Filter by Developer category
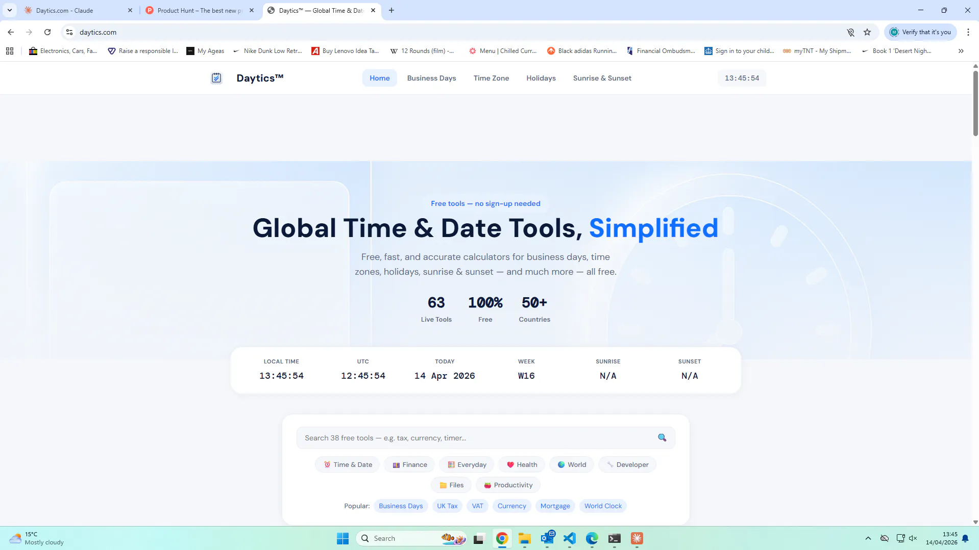 627,464
